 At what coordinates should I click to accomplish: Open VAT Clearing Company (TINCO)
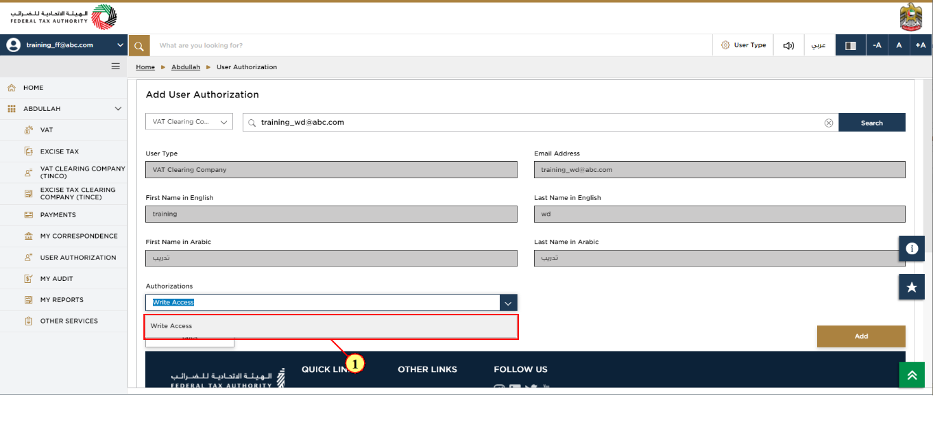tap(64, 173)
